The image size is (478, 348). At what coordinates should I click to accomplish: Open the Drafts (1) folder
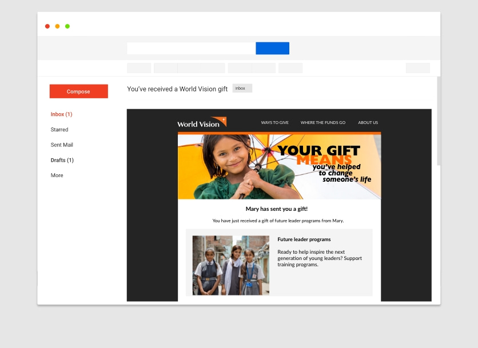62,160
